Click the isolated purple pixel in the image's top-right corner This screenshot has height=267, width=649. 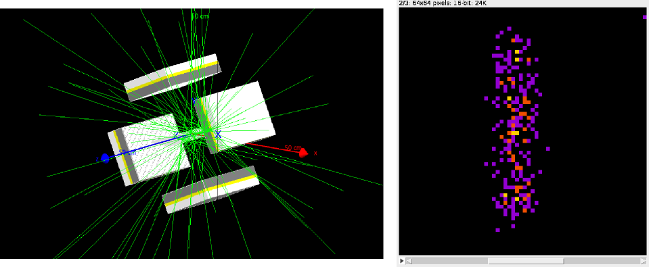pos(644,17)
